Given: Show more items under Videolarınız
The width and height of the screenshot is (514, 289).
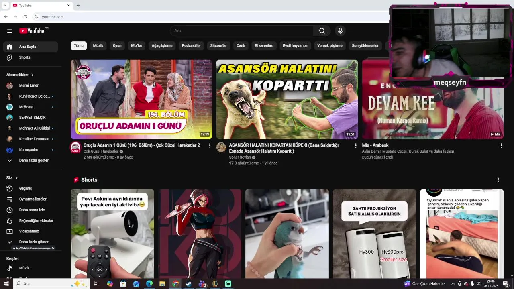Looking at the screenshot, I should pos(31,242).
